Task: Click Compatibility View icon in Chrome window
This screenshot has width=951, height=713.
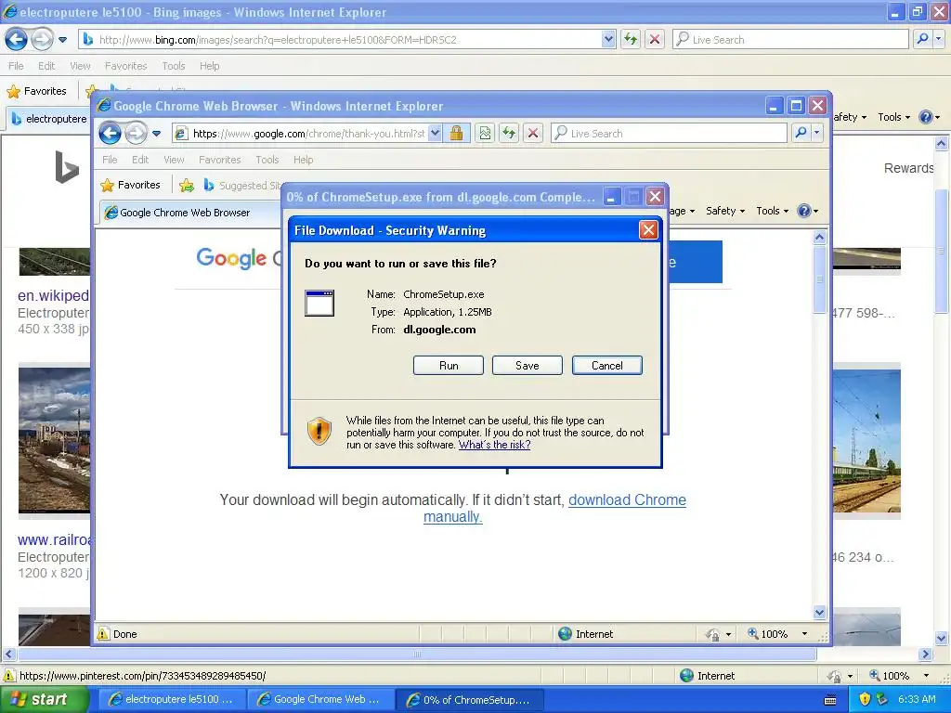Action: click(485, 134)
